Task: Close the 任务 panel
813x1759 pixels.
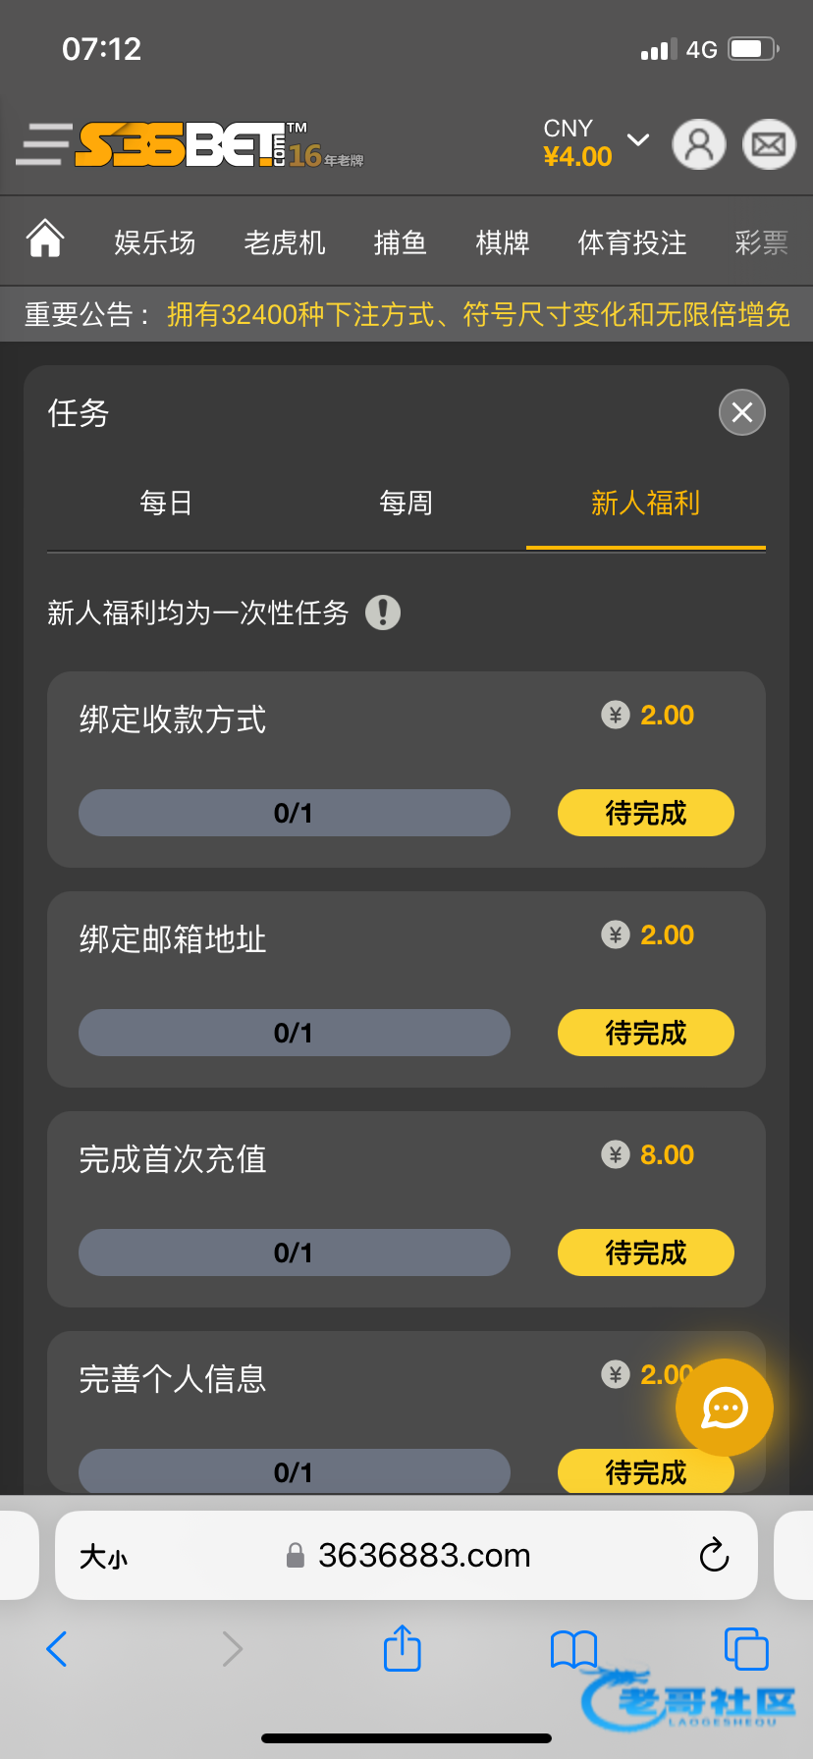Action: tap(742, 412)
